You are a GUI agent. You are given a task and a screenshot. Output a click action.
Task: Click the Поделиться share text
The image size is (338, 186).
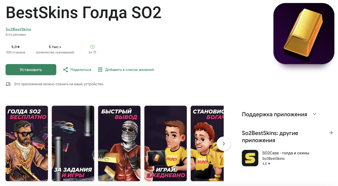(x=81, y=70)
